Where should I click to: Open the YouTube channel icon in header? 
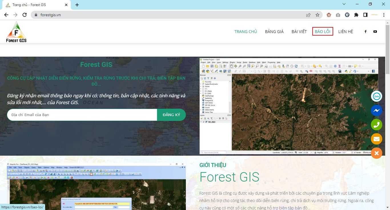[375, 32]
